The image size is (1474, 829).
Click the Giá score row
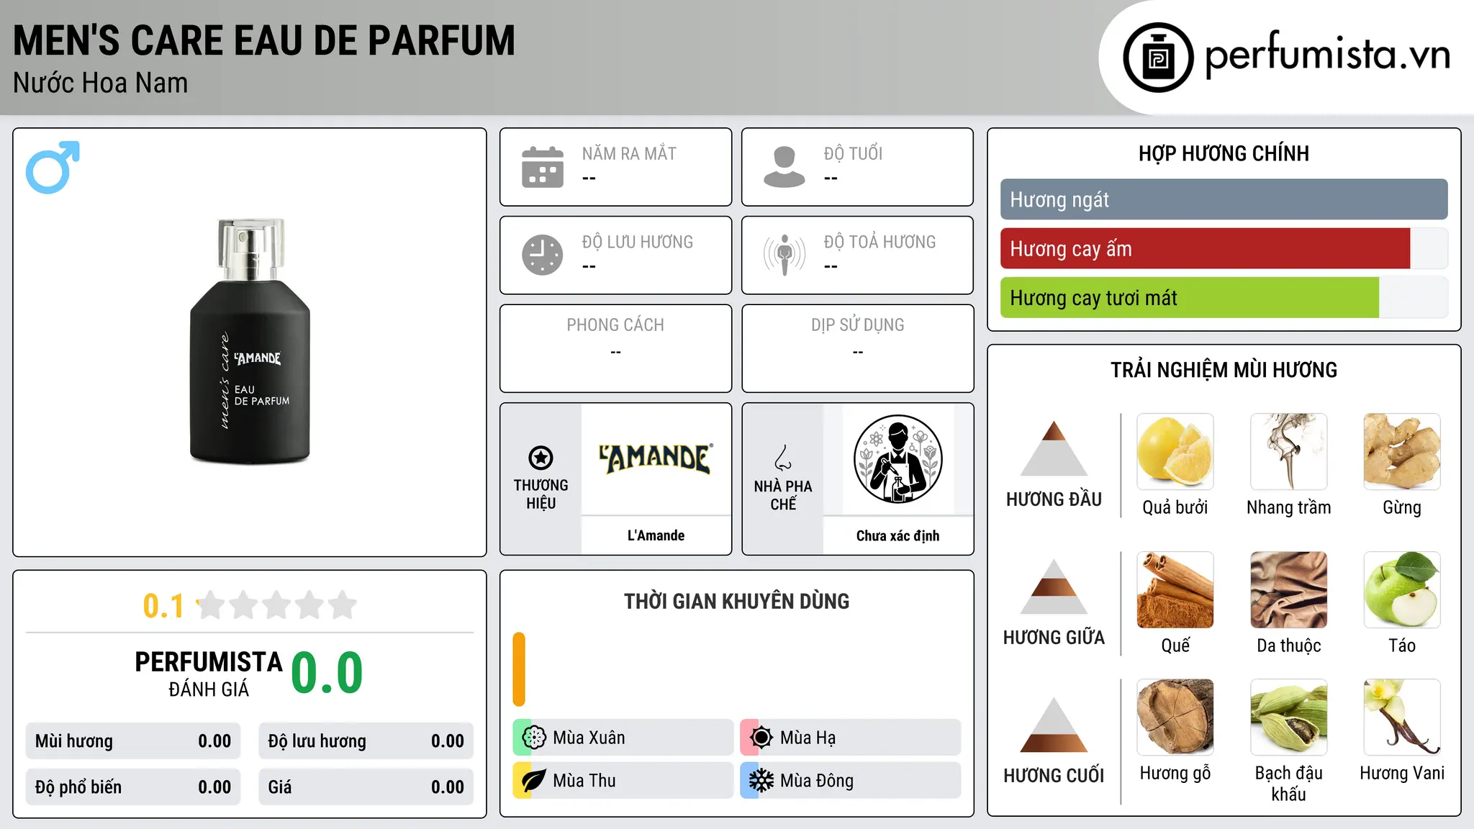[366, 787]
